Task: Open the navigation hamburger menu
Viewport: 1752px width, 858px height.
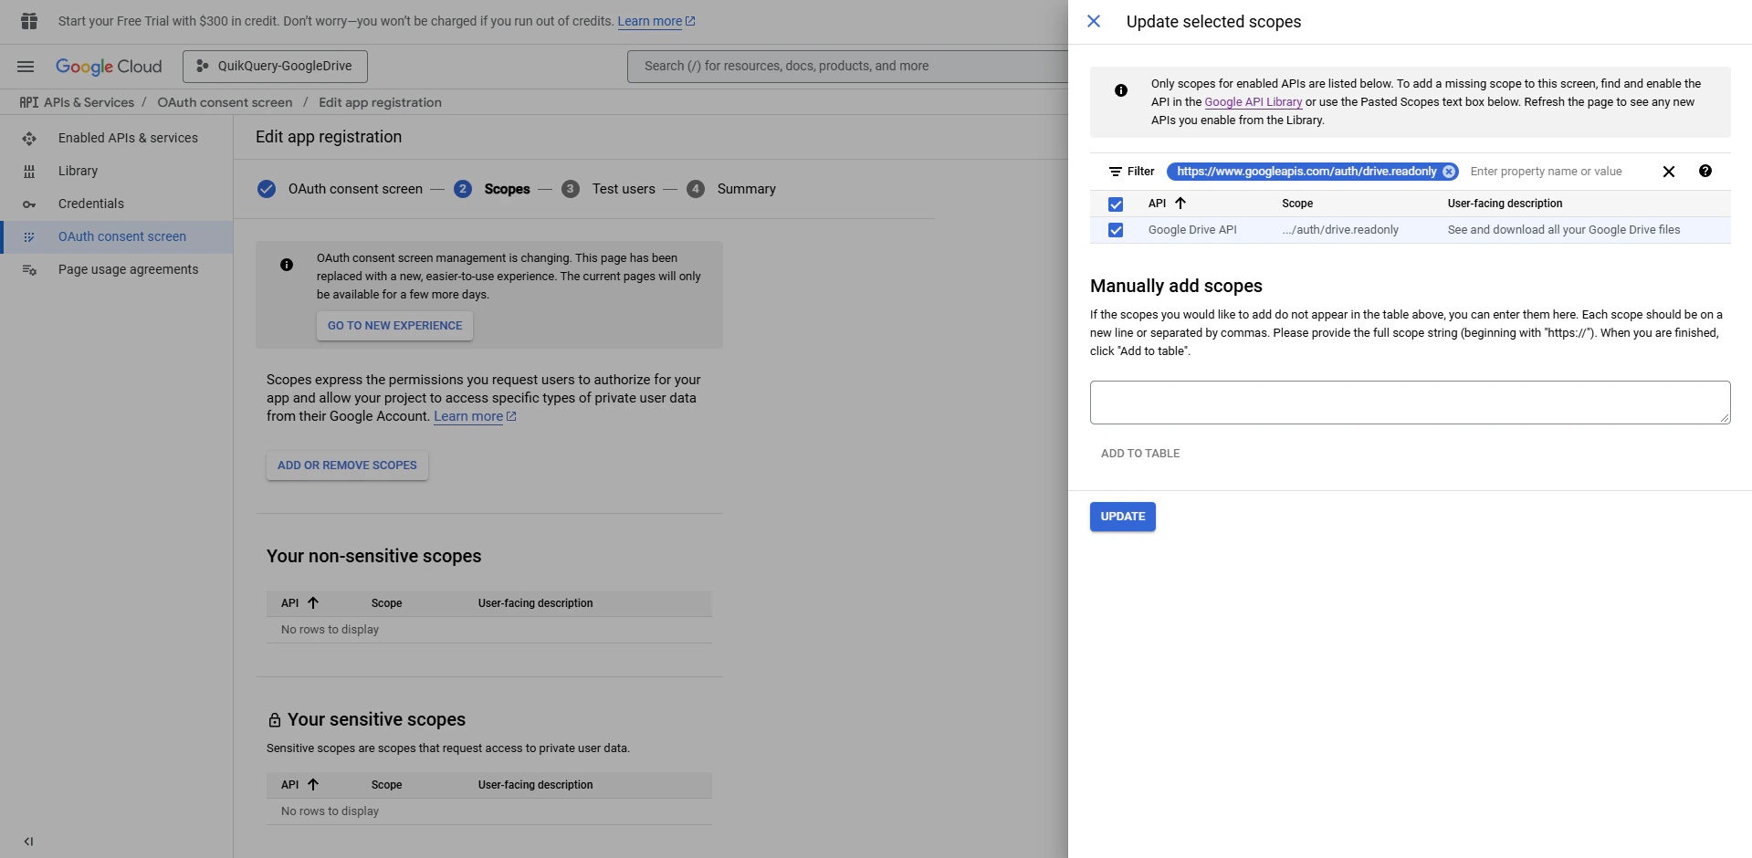Action: pos(26,66)
